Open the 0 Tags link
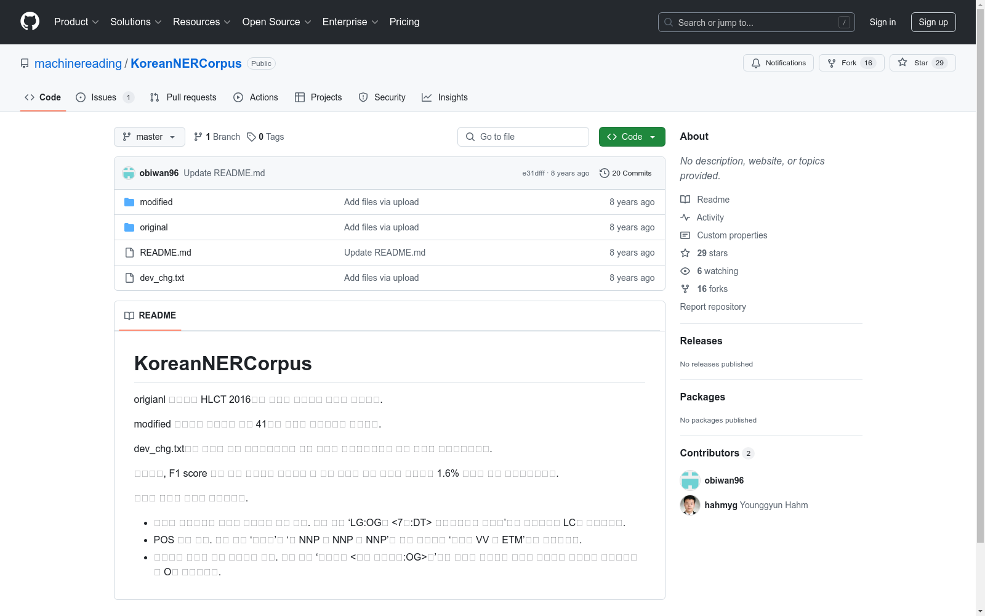Image resolution: width=985 pixels, height=616 pixels. coord(265,137)
